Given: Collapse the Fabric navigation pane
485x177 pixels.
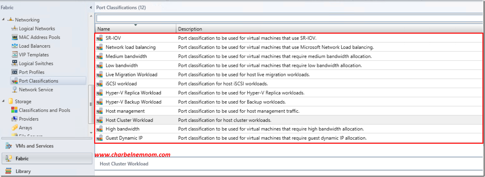Looking at the screenshot, I should tap(91, 7).
